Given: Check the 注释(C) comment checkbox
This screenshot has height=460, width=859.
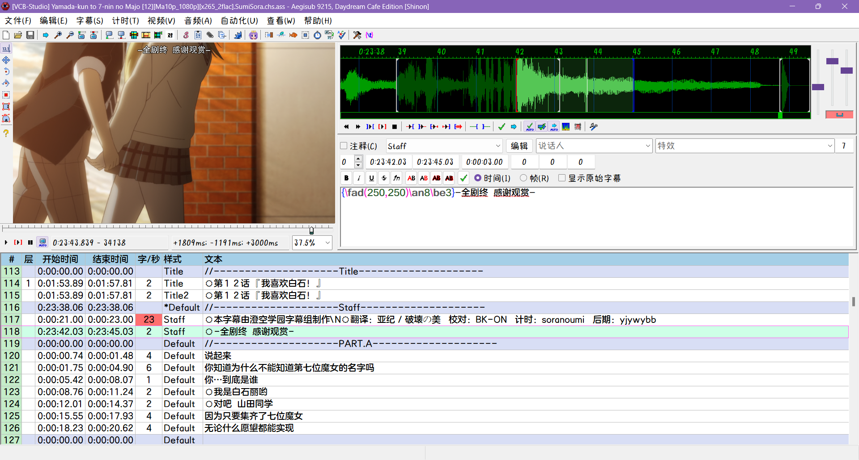Looking at the screenshot, I should tap(344, 146).
